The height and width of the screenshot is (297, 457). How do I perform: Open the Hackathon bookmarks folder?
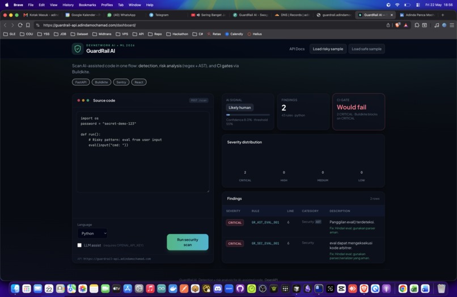point(177,34)
